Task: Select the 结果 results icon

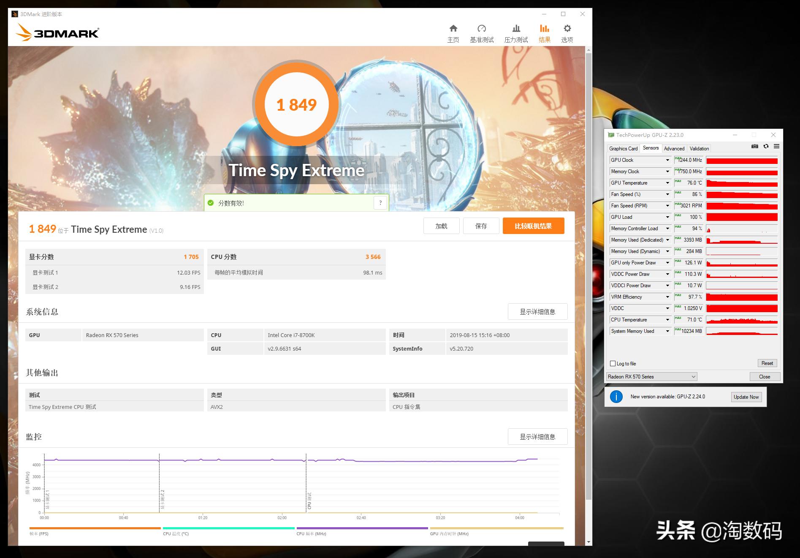Action: pos(545,32)
